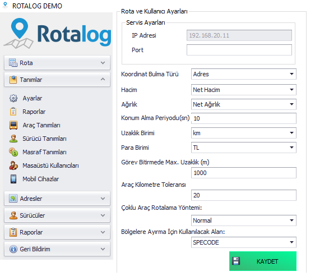The height and width of the screenshot is (276, 315).
Task: Open the Para Birimi TL dropdown
Action: [243, 148]
